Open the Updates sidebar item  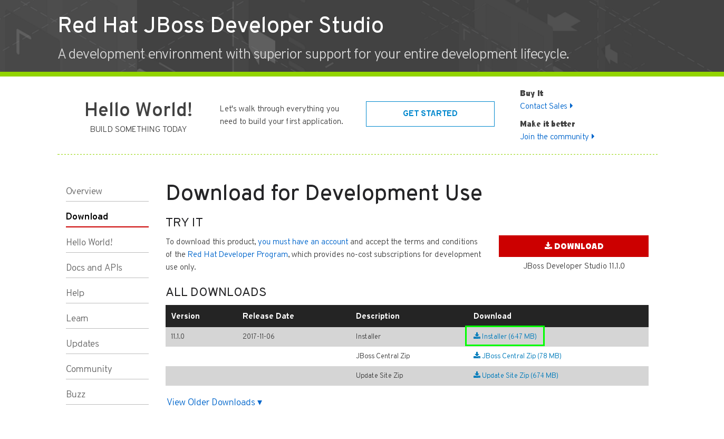tap(107, 343)
